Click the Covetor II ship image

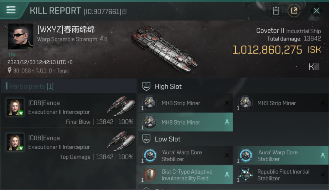pos(164,48)
